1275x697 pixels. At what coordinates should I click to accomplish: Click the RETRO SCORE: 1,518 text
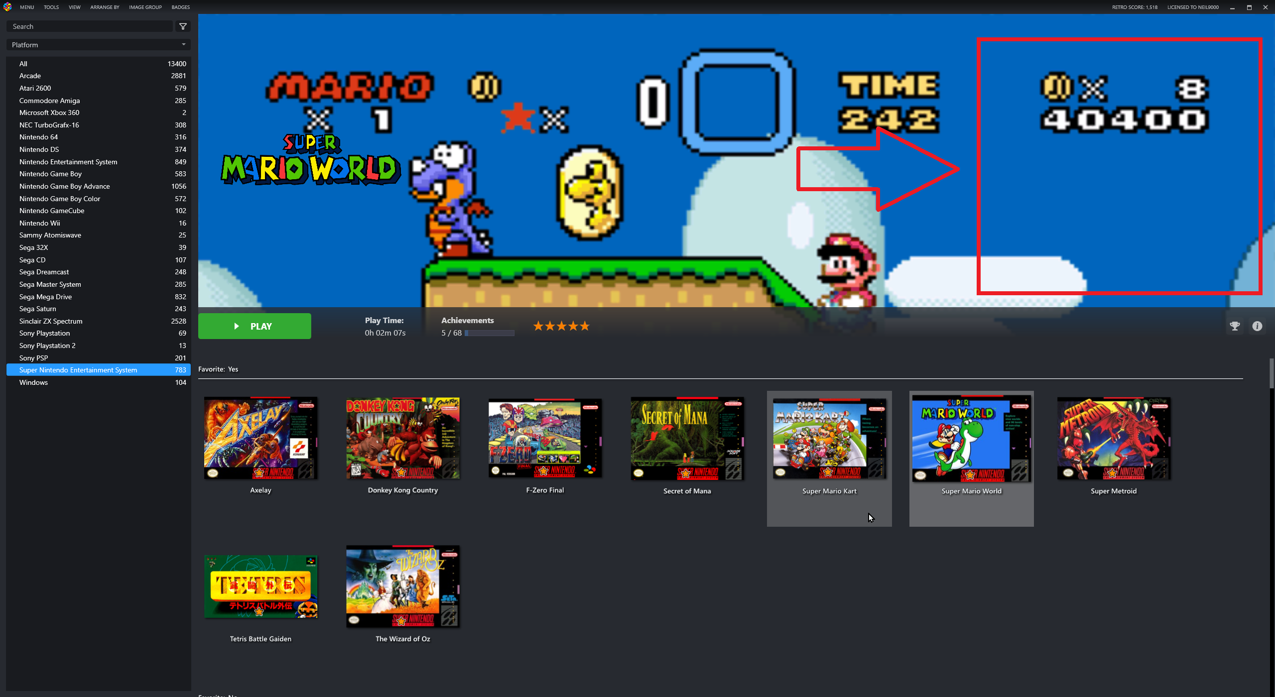pos(1135,7)
